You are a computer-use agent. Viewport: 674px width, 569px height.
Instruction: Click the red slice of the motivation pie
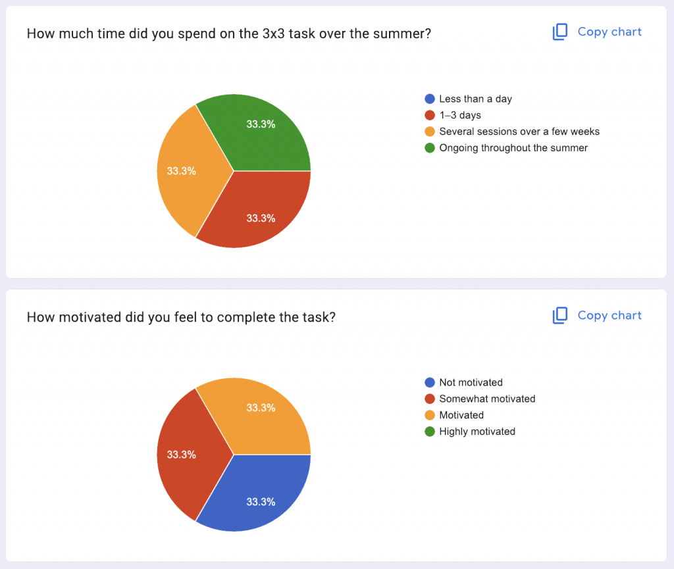(188, 454)
